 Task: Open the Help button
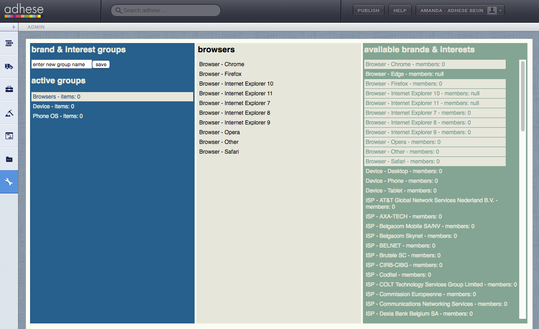[400, 11]
